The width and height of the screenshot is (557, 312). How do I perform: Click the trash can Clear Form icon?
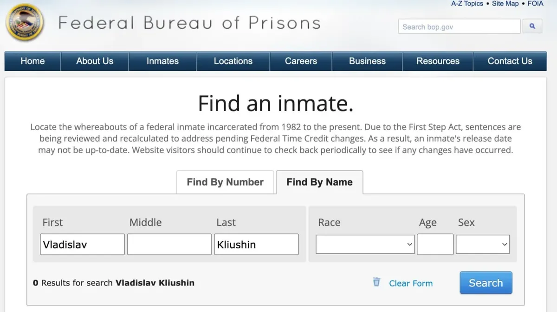[376, 282]
